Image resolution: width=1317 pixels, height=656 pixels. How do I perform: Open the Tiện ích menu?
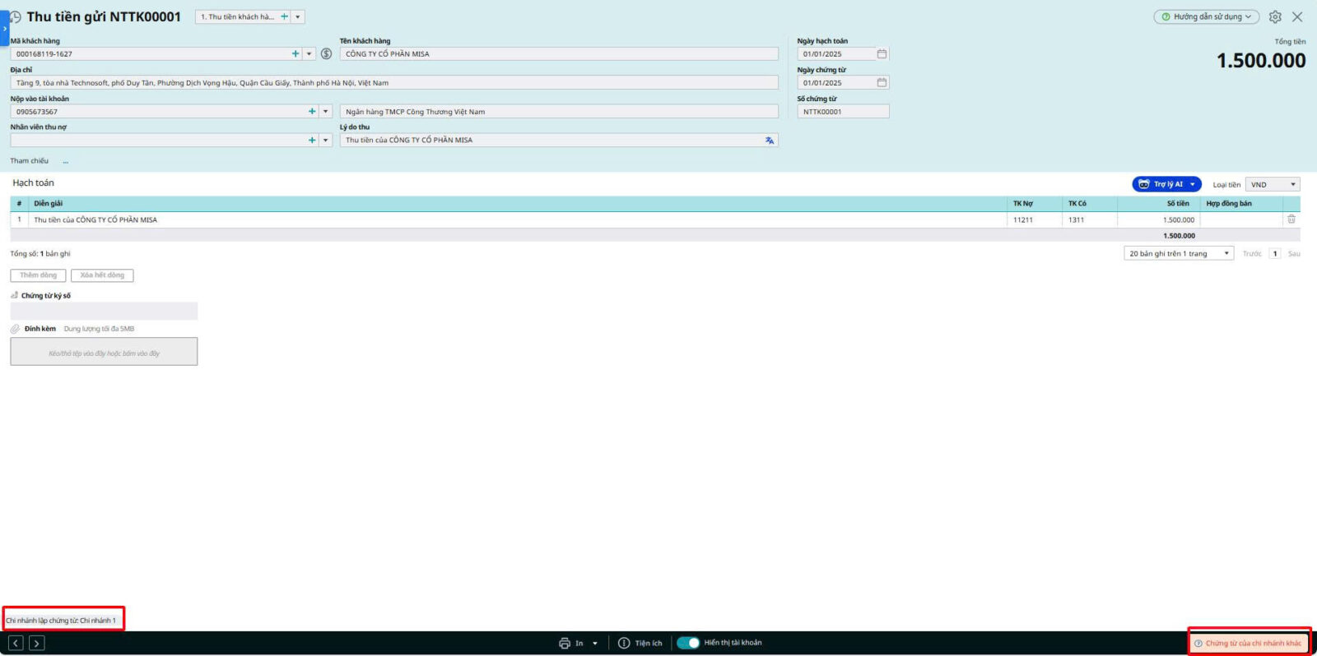640,643
